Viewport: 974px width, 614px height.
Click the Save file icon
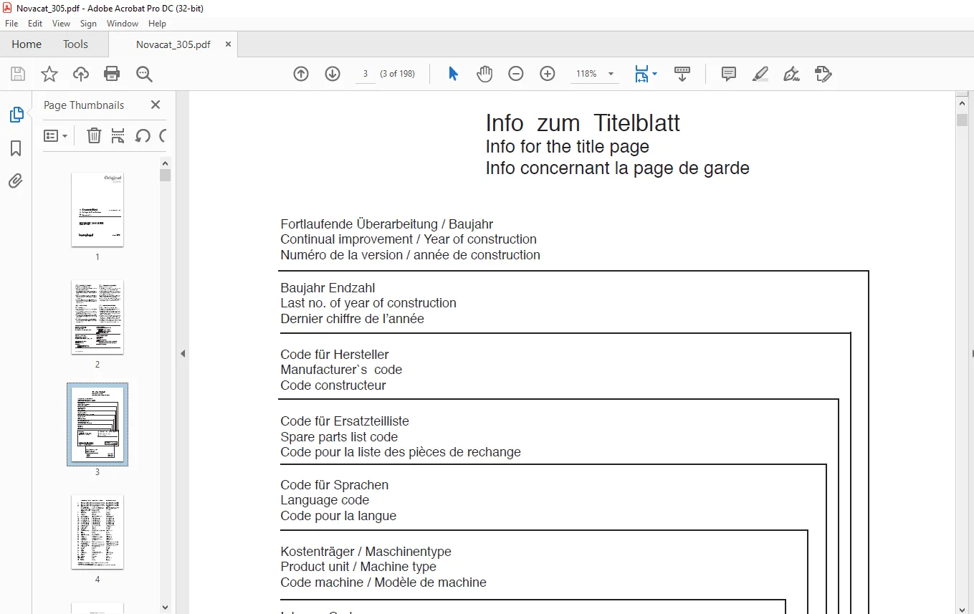(x=18, y=74)
